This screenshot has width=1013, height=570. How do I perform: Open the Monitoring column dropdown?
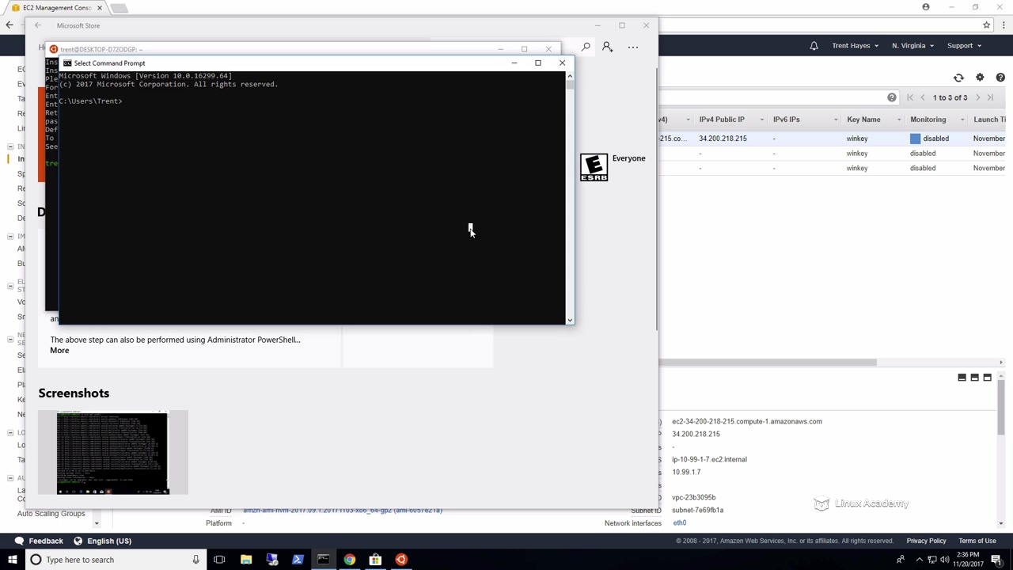963,120
